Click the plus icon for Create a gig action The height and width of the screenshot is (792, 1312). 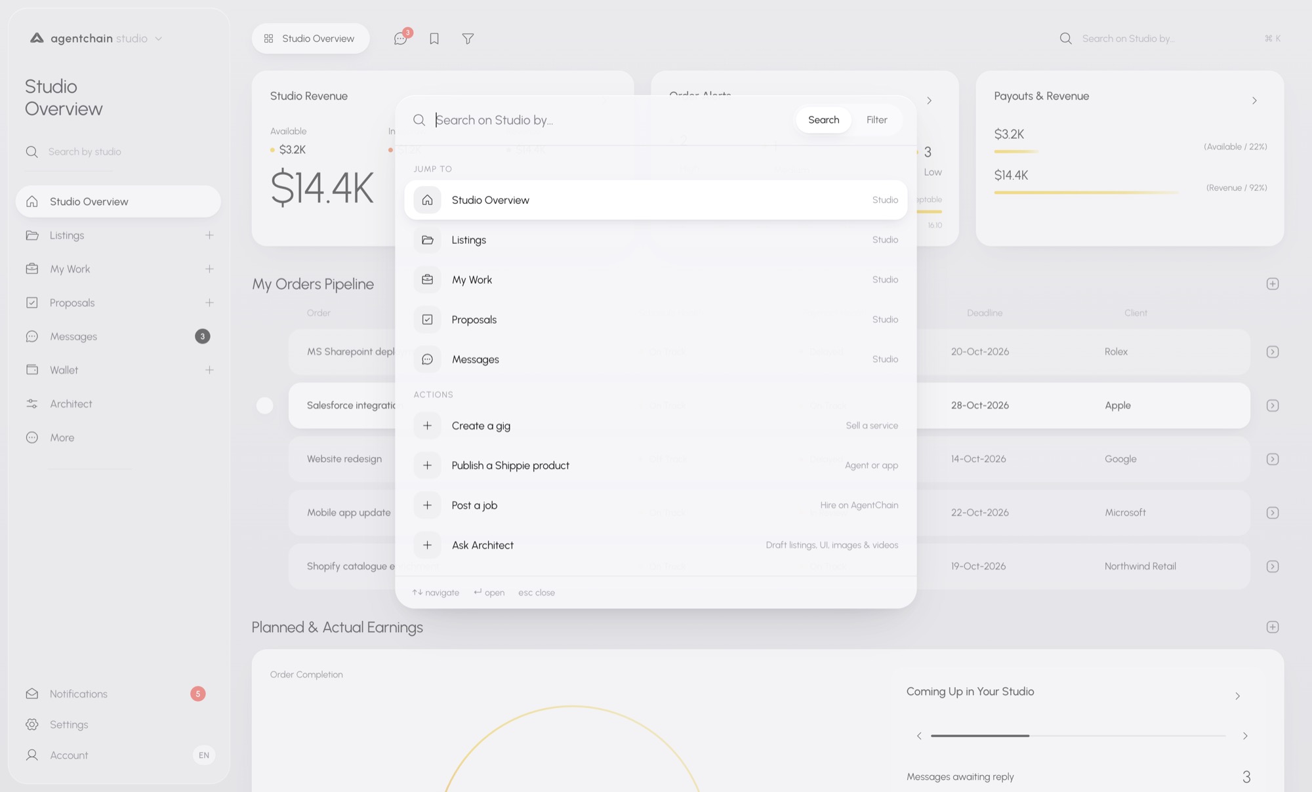point(427,426)
